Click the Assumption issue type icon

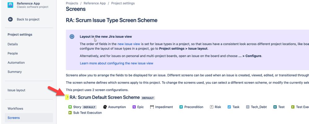coord(105,107)
